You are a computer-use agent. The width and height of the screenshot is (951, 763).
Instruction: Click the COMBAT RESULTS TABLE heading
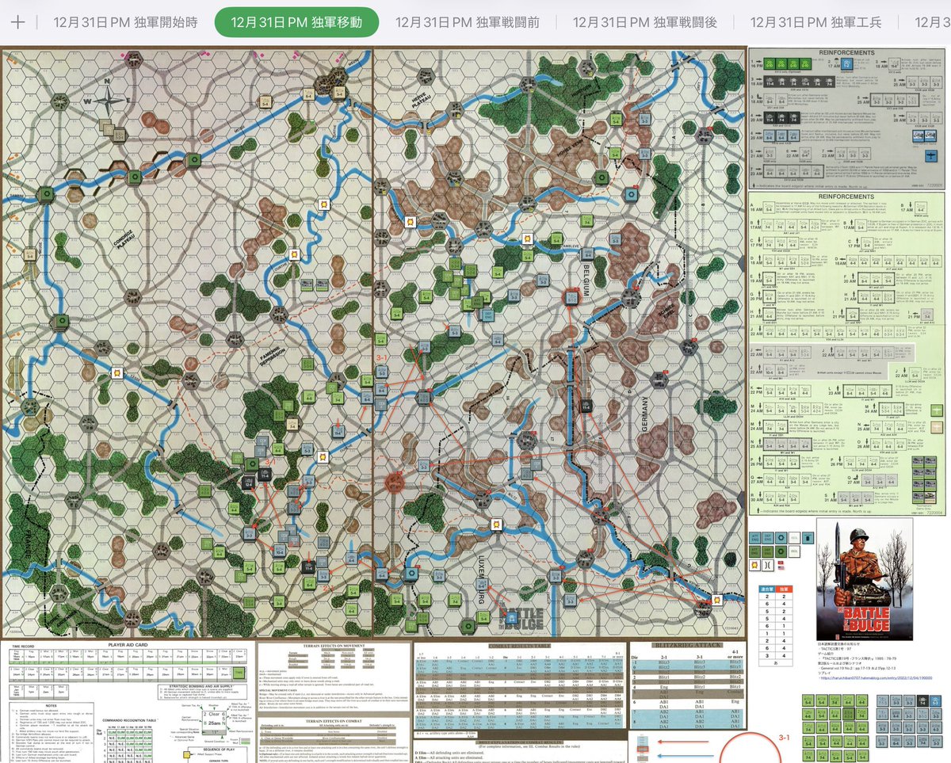(519, 644)
